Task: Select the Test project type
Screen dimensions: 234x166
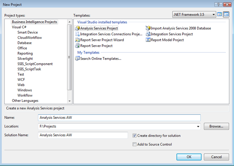Action: click(21, 74)
